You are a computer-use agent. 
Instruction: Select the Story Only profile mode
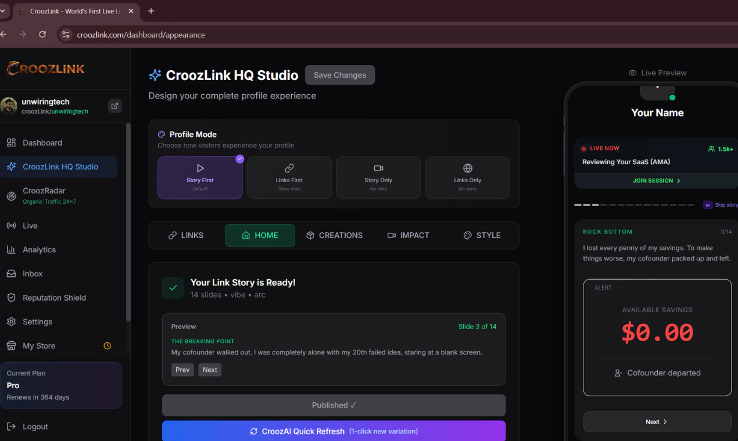coord(378,178)
